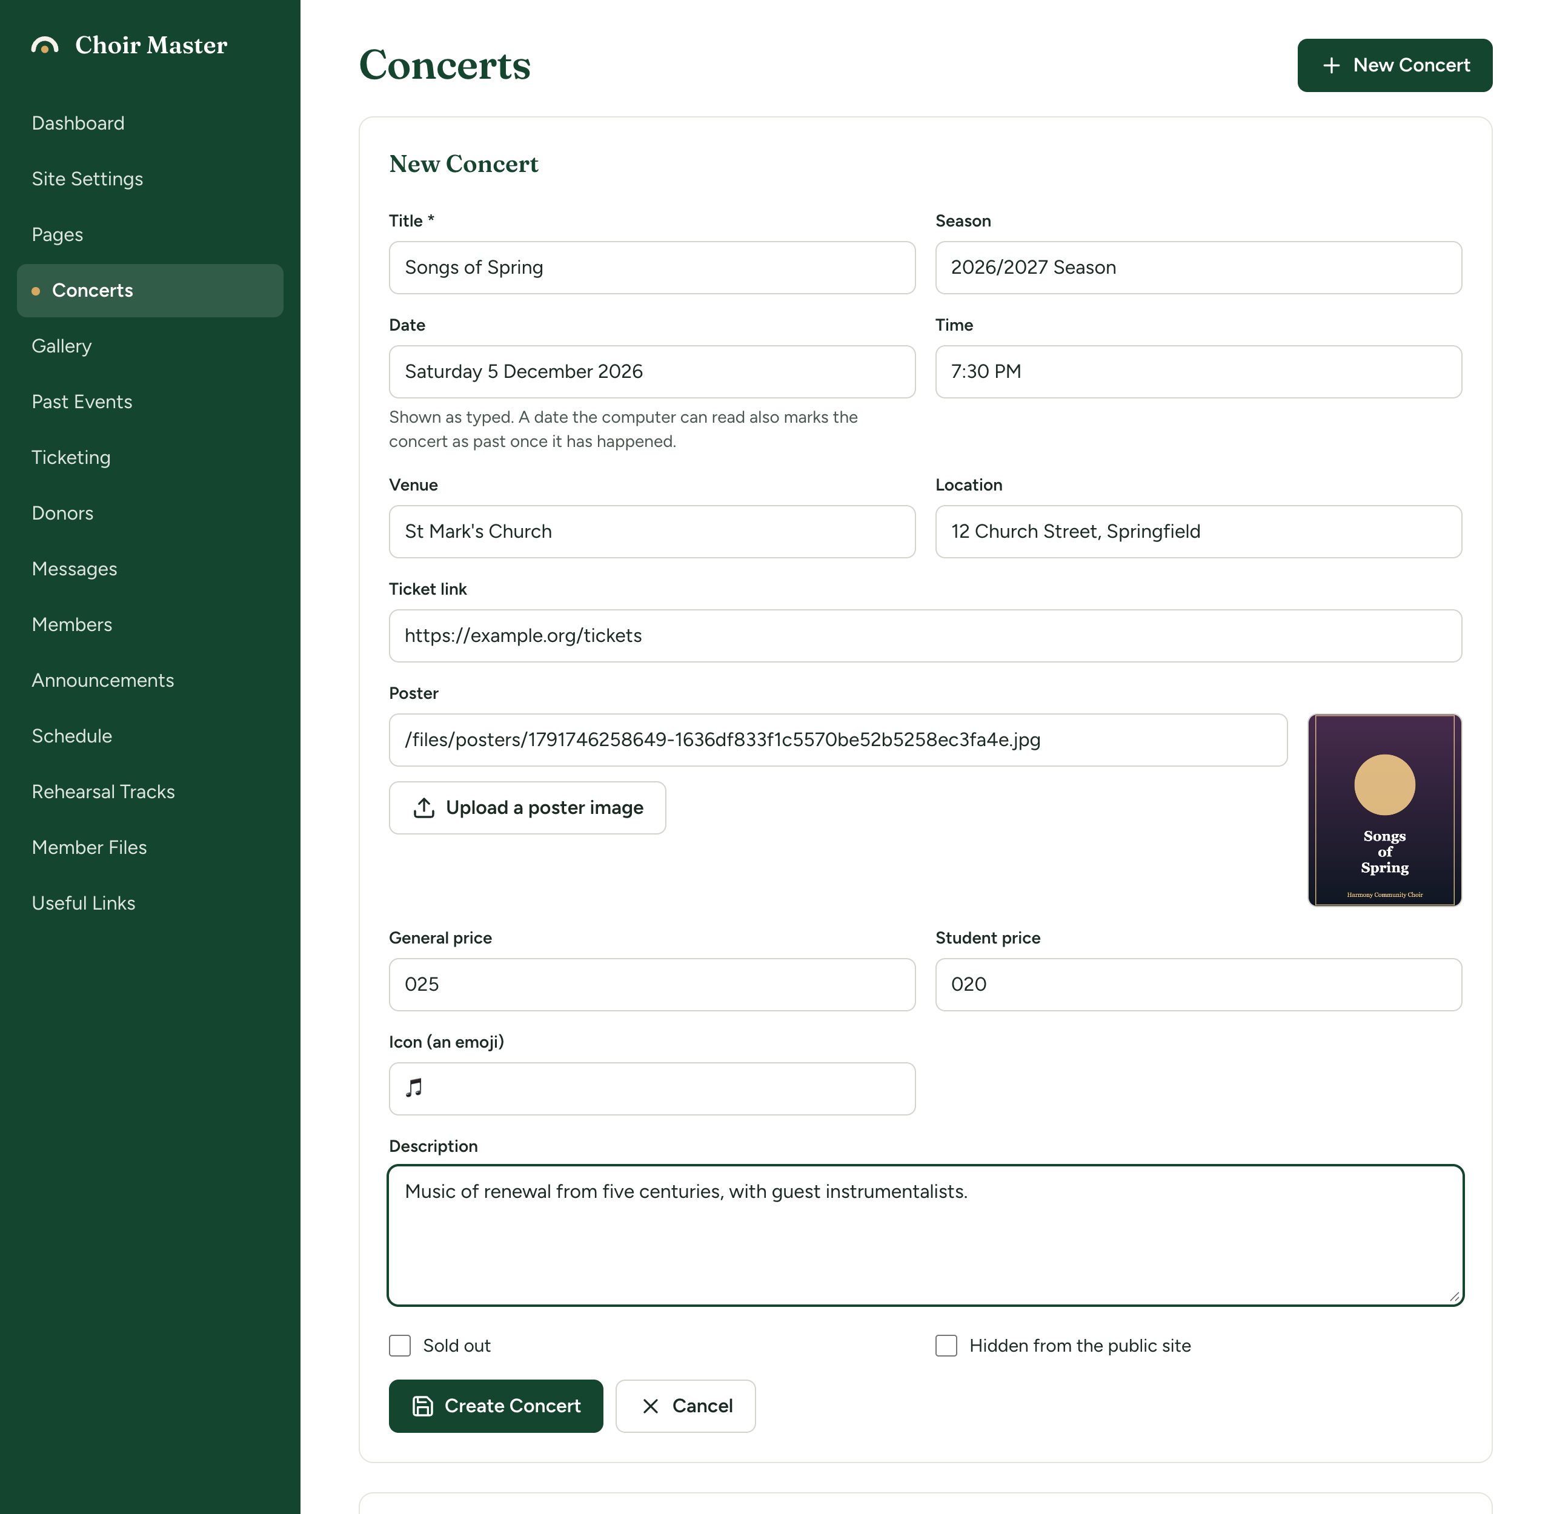The height and width of the screenshot is (1514, 1551).
Task: Click the New Concert button
Action: pos(1395,65)
